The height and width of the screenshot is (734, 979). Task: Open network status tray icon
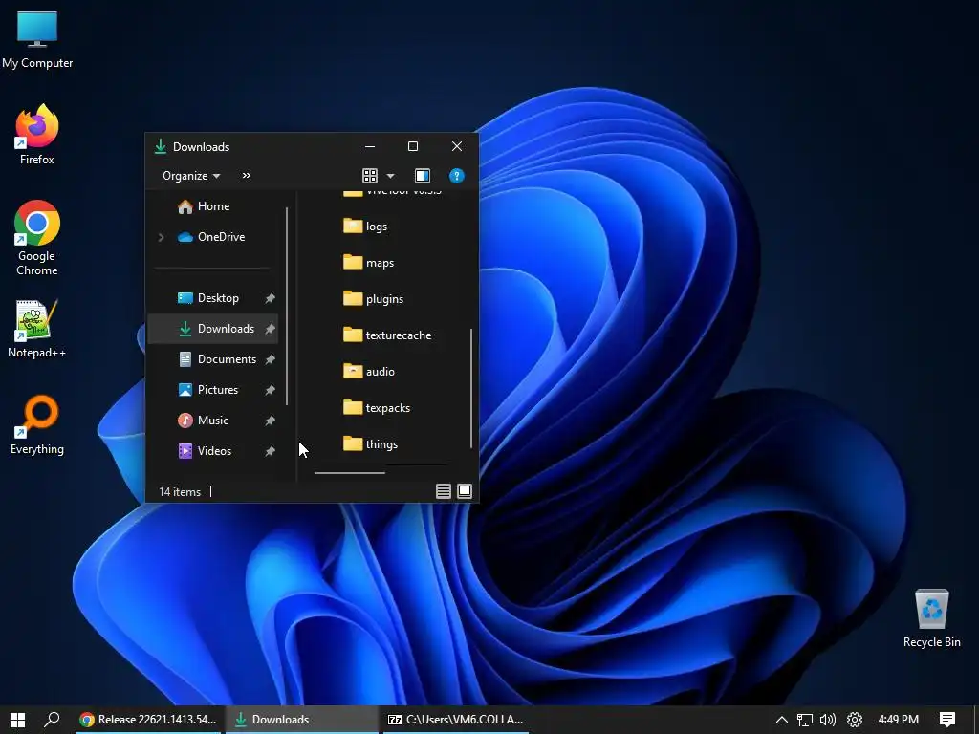pyautogui.click(x=805, y=720)
